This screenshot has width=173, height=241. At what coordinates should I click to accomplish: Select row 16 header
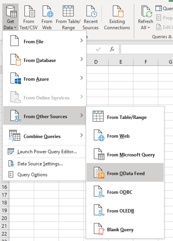4,187
